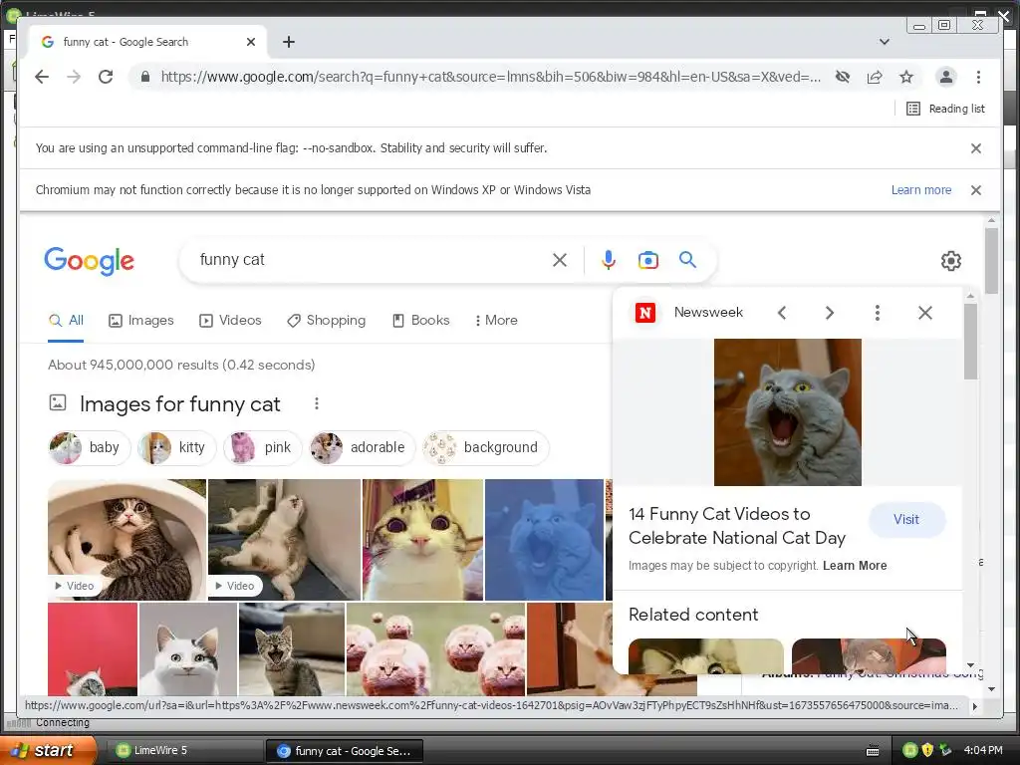1020x765 pixels.
Task: Open the profile avatar menu
Action: (946, 77)
